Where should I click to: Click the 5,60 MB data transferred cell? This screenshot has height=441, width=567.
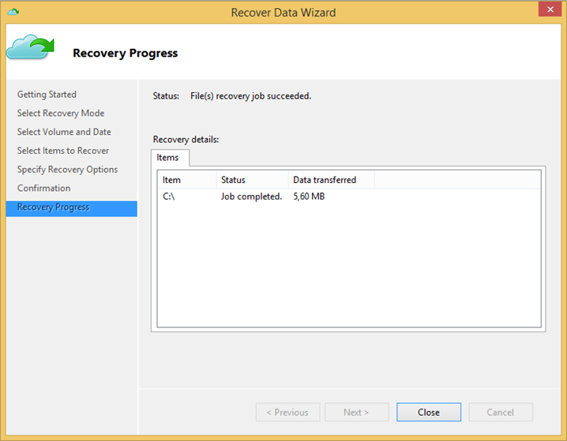(309, 196)
